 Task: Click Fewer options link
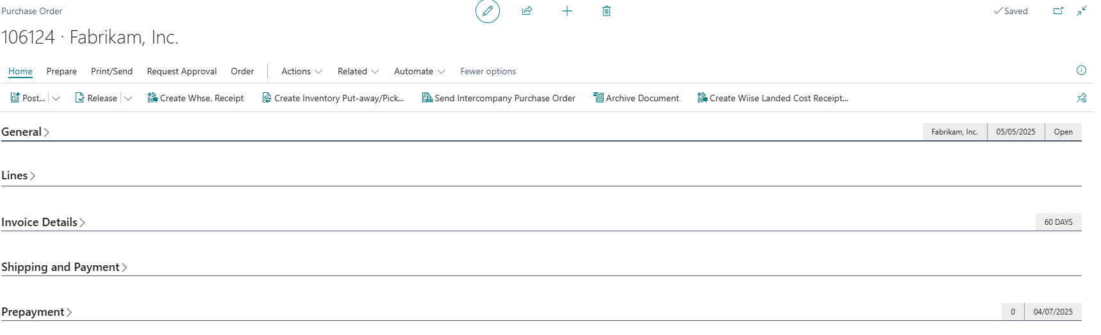point(488,71)
